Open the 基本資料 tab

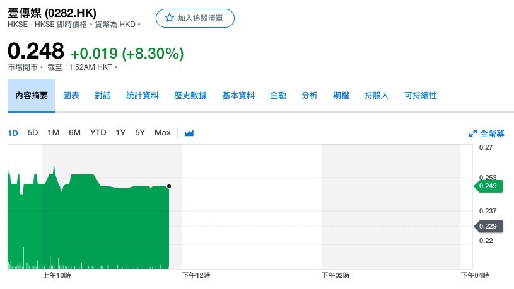coord(238,96)
